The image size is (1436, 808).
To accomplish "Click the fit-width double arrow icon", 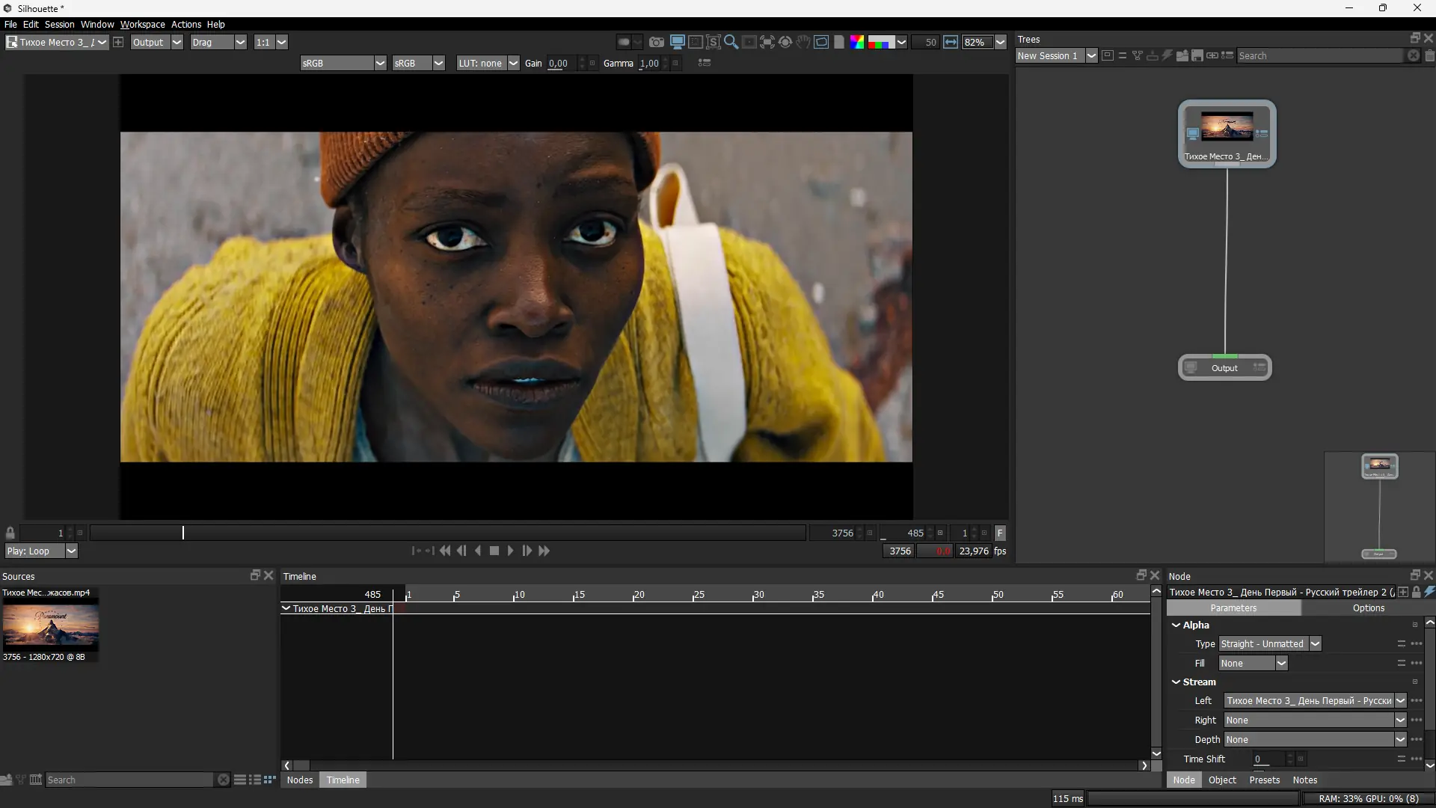I will [x=950, y=43].
